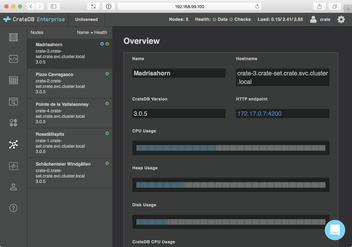Click the crate user avatar icon
Screen dimensions: 352x247
pos(313,19)
